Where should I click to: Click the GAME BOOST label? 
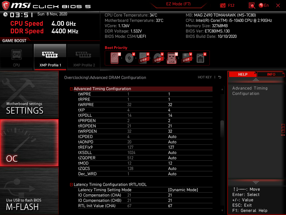coord(14,41)
